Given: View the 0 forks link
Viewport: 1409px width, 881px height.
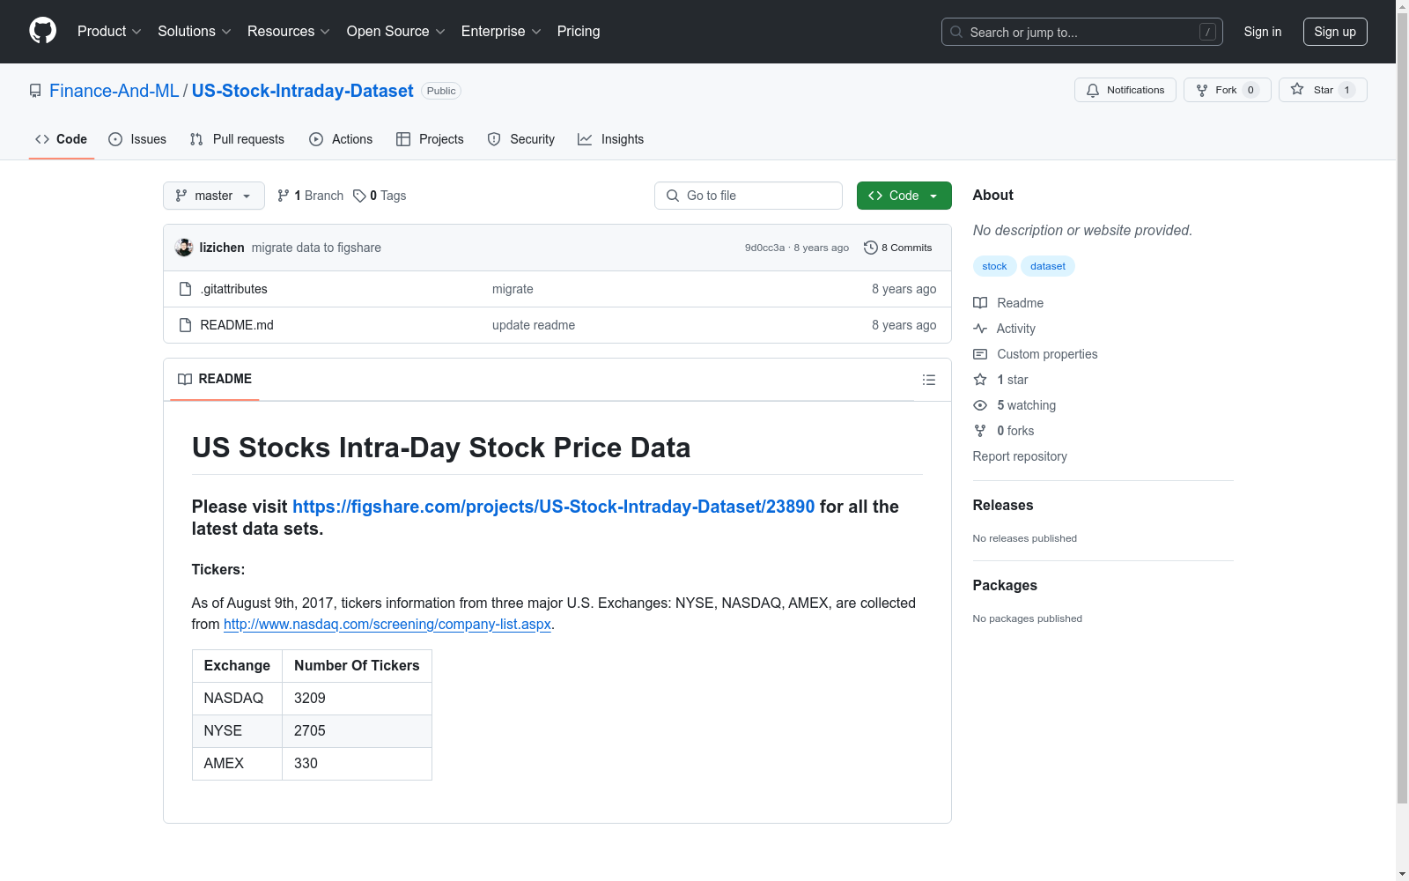Looking at the screenshot, I should (1004, 431).
